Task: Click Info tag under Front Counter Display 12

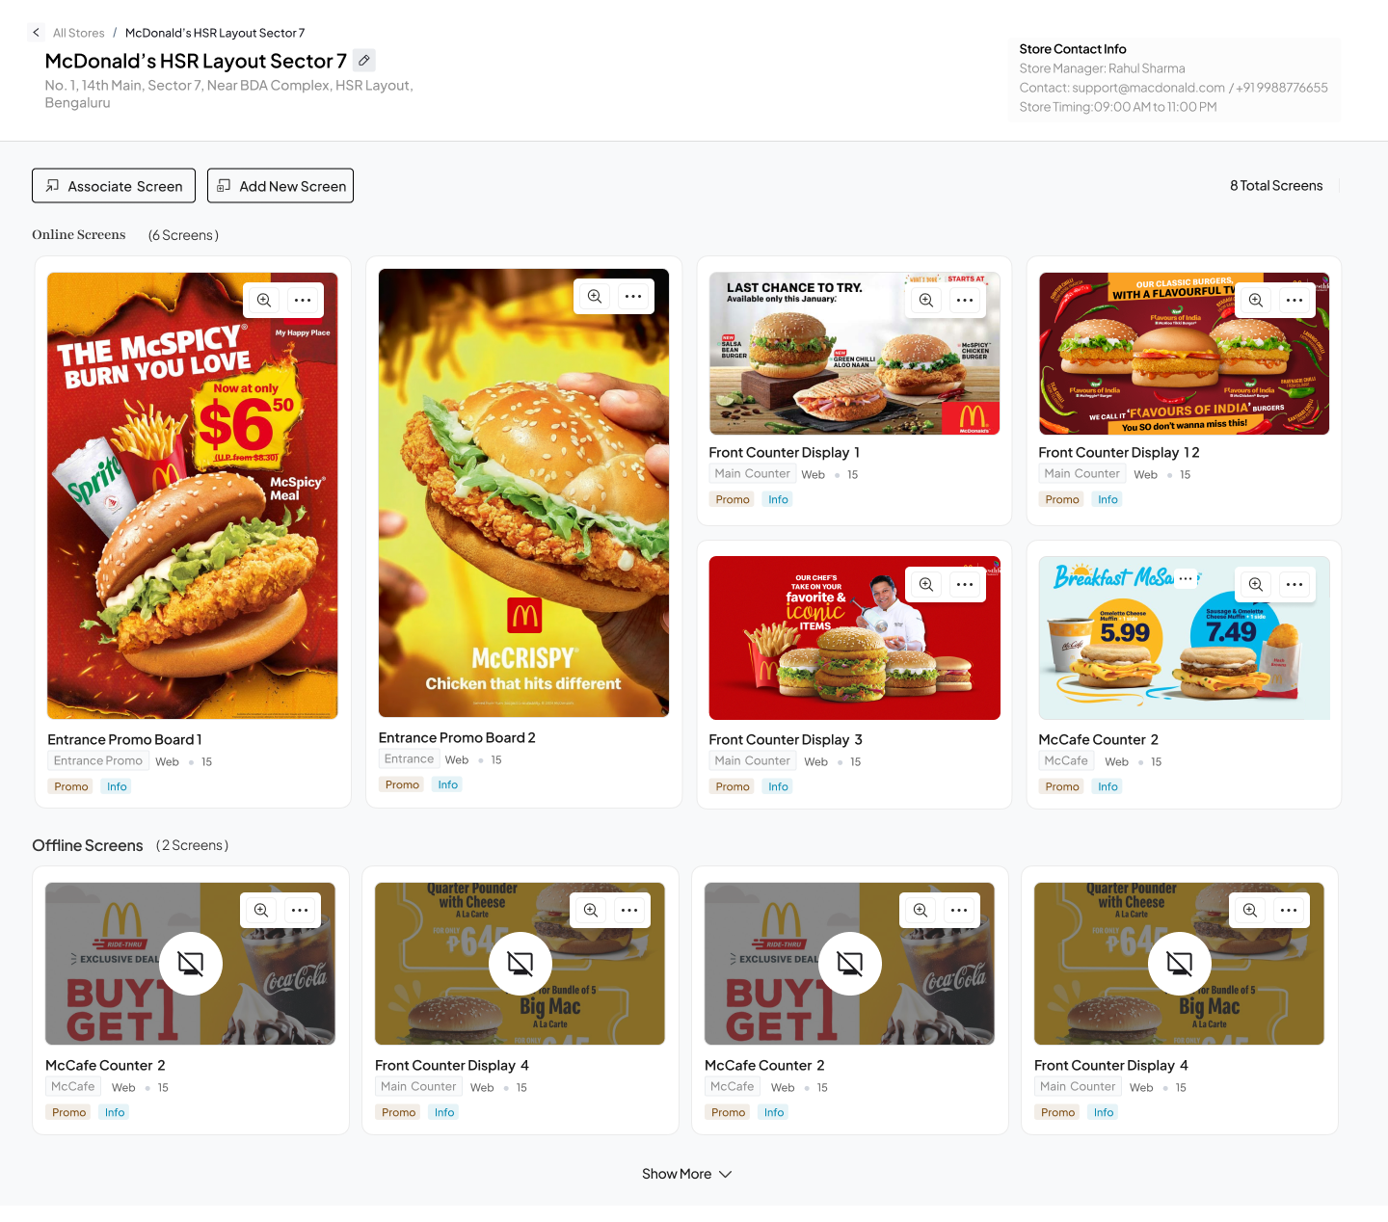Action: [x=1108, y=499]
